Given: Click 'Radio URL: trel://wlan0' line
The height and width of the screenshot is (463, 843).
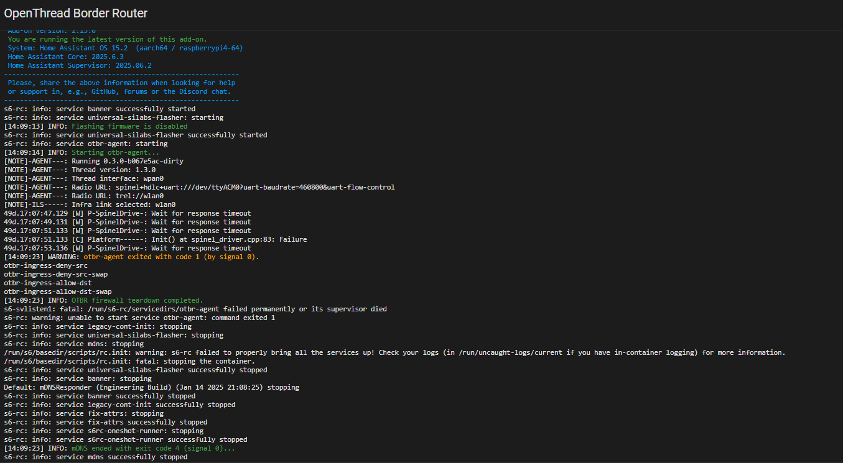Looking at the screenshot, I should coord(83,196).
